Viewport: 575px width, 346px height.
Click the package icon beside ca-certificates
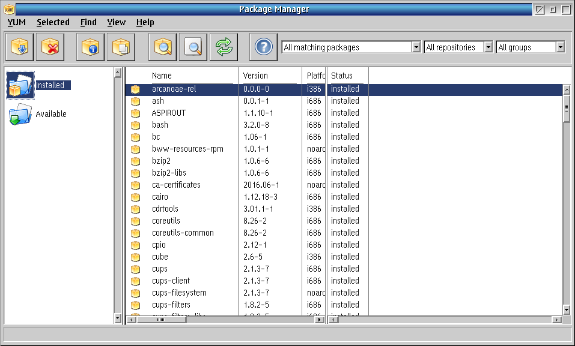tap(136, 185)
